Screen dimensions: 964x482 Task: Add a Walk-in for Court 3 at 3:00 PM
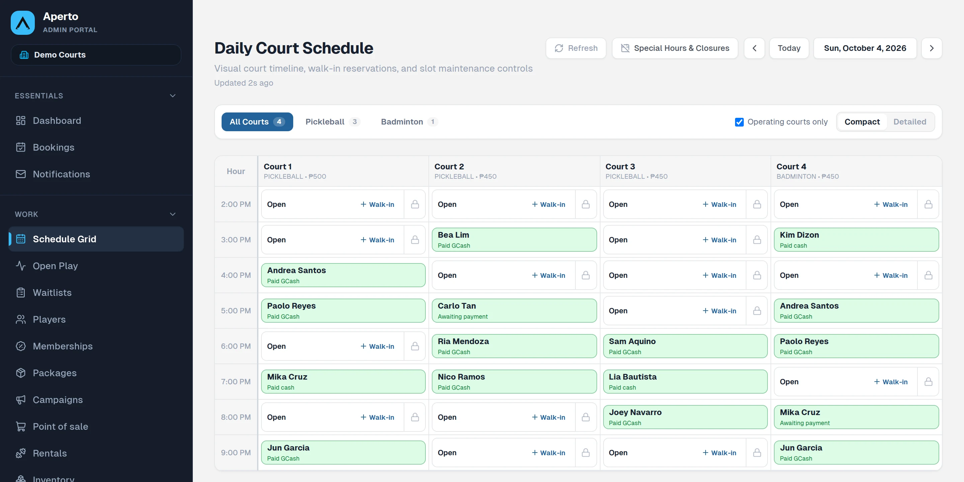coord(719,240)
